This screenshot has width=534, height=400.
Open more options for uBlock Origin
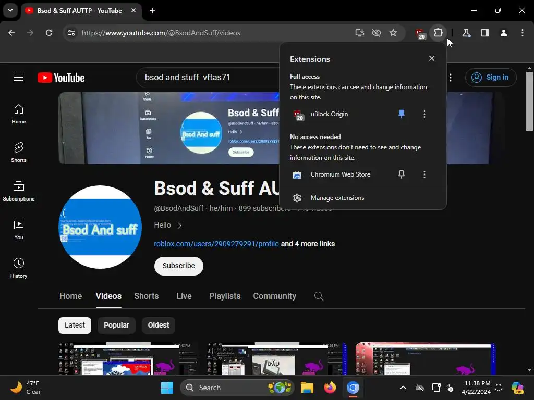pyautogui.click(x=424, y=114)
